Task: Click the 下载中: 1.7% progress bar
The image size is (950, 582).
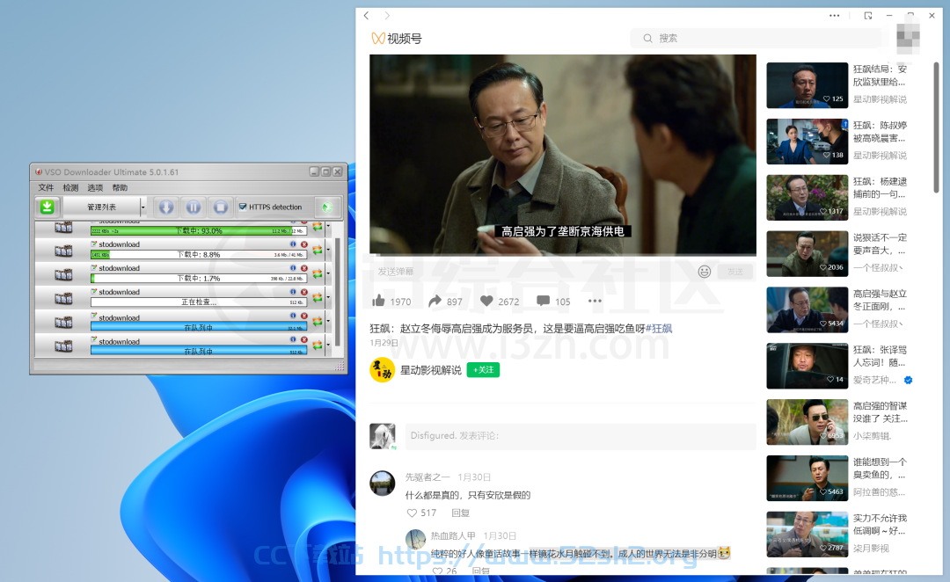Action: coord(199,278)
